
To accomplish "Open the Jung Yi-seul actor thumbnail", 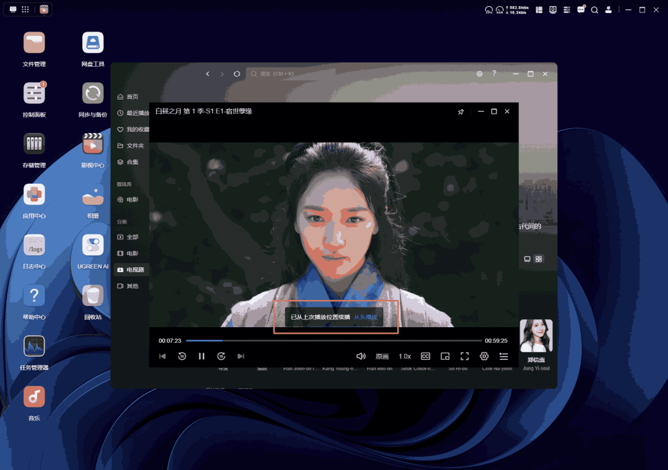I will point(536,336).
